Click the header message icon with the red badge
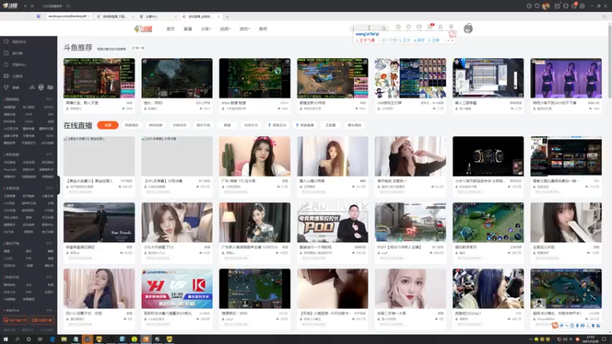This screenshot has width=612, height=344. click(x=430, y=27)
